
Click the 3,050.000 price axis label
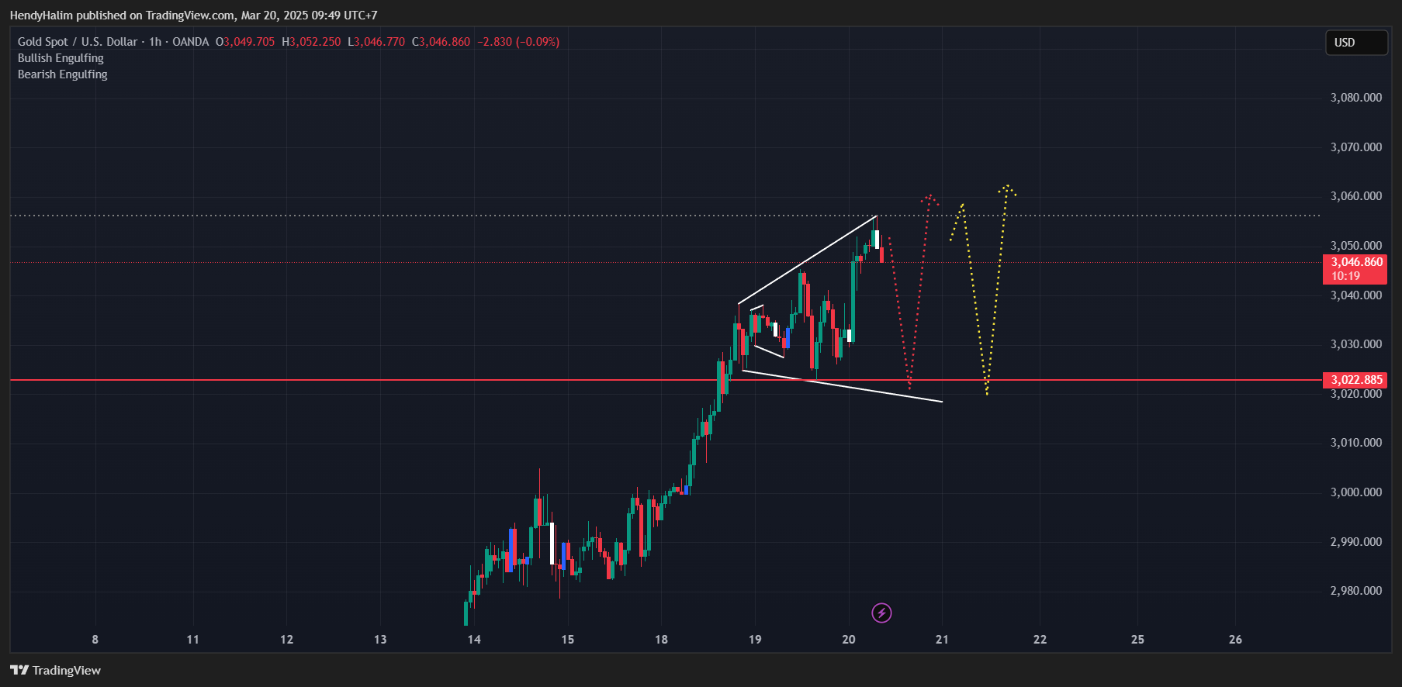[x=1356, y=246]
